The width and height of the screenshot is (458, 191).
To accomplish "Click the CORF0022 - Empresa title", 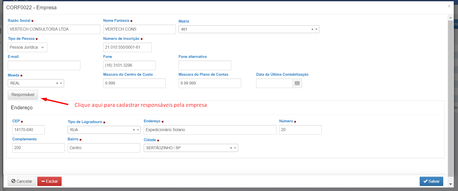I will click(31, 8).
